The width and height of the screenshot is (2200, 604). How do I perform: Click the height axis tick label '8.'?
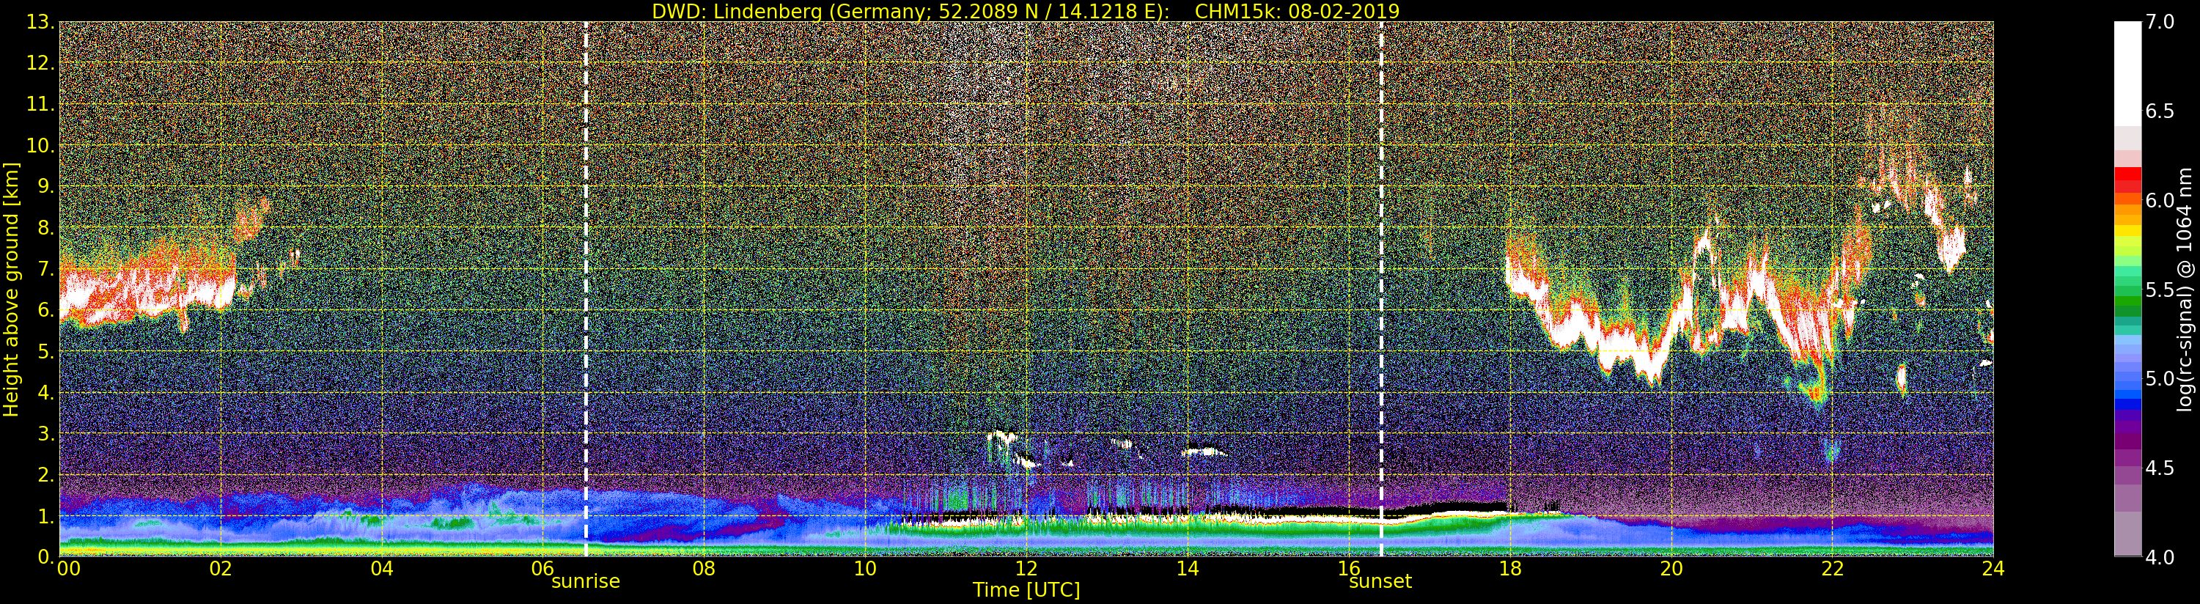tap(45, 228)
